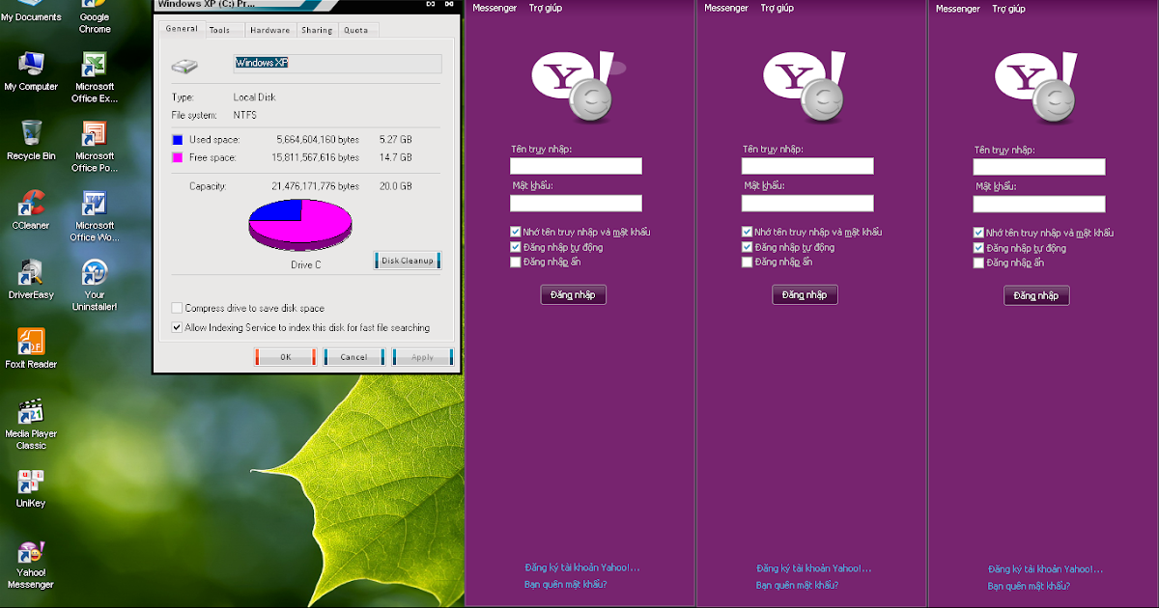The width and height of the screenshot is (1159, 608).
Task: Open Messenger menu in rightmost Messenger window
Action: (x=958, y=9)
